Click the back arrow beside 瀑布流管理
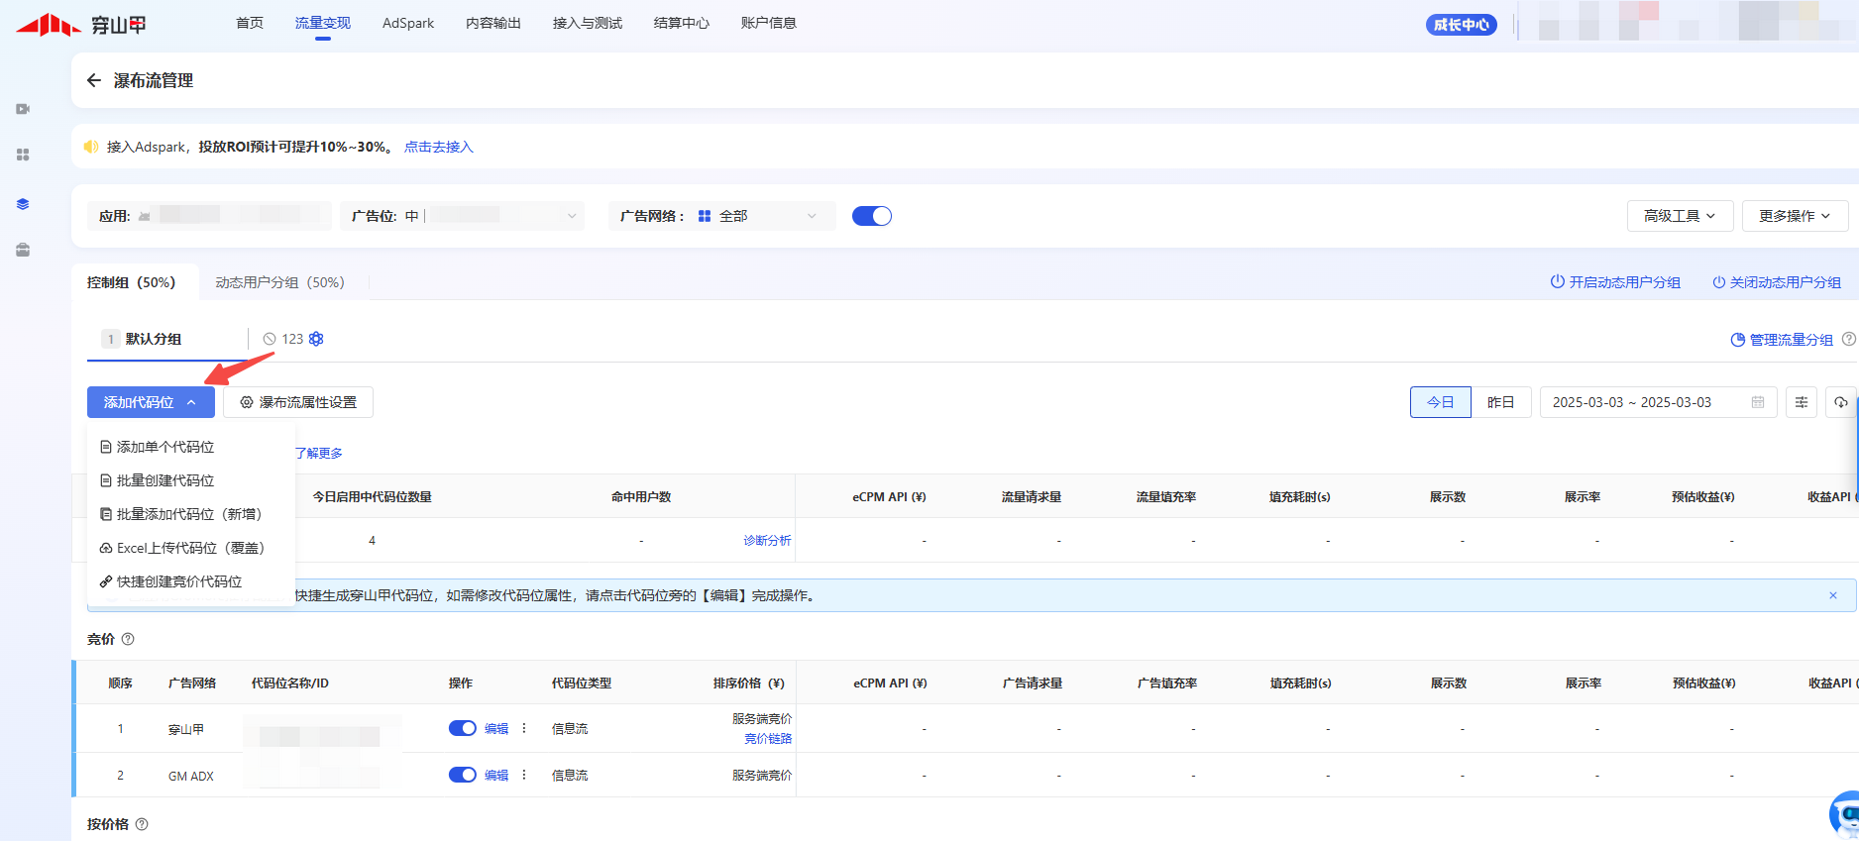The height and width of the screenshot is (841, 1859). (94, 80)
